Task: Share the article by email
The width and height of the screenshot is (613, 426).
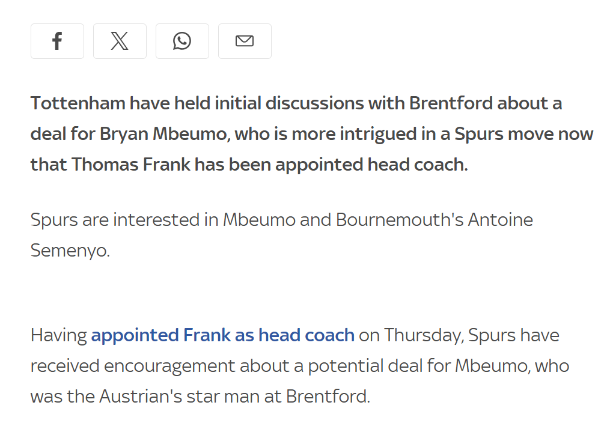Action: 245,41
